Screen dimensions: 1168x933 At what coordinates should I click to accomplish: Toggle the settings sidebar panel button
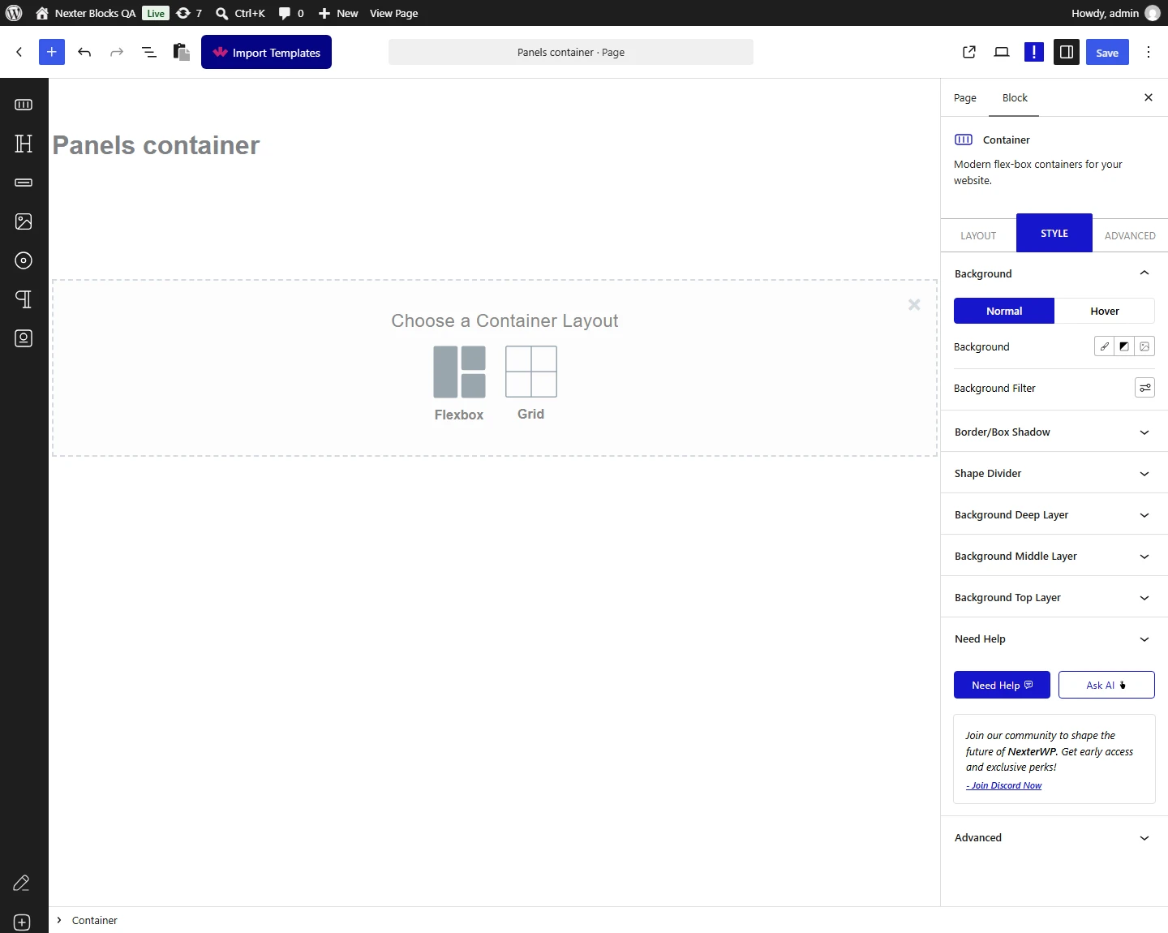coord(1067,52)
